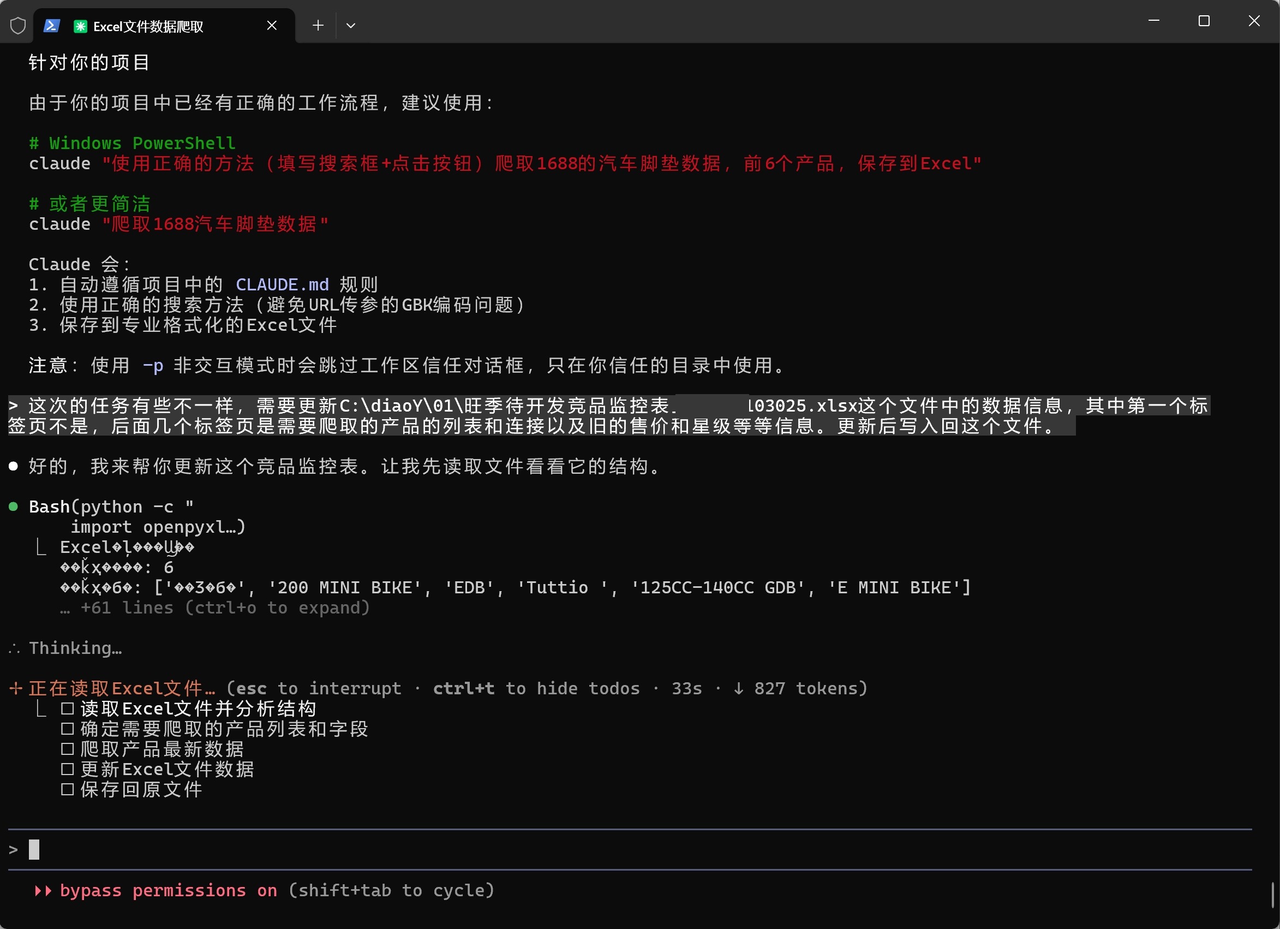This screenshot has width=1280, height=929.
Task: Click the '# 或者更简洁' comment line
Action: tap(89, 204)
